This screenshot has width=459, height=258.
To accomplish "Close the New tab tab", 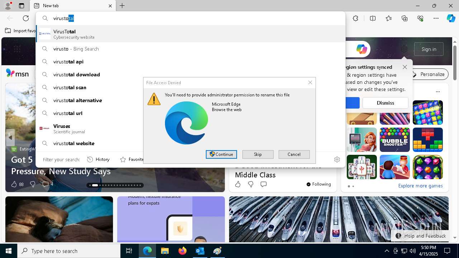I will [110, 6].
